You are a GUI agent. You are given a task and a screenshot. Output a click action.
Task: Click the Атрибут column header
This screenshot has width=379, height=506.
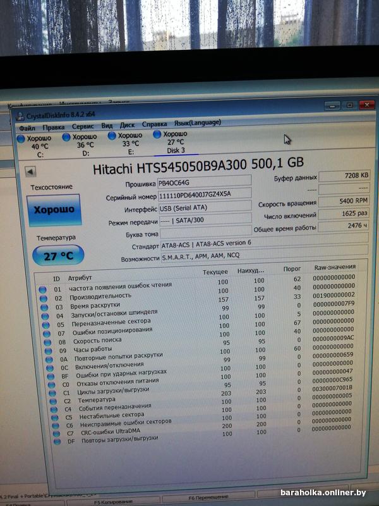point(80,278)
